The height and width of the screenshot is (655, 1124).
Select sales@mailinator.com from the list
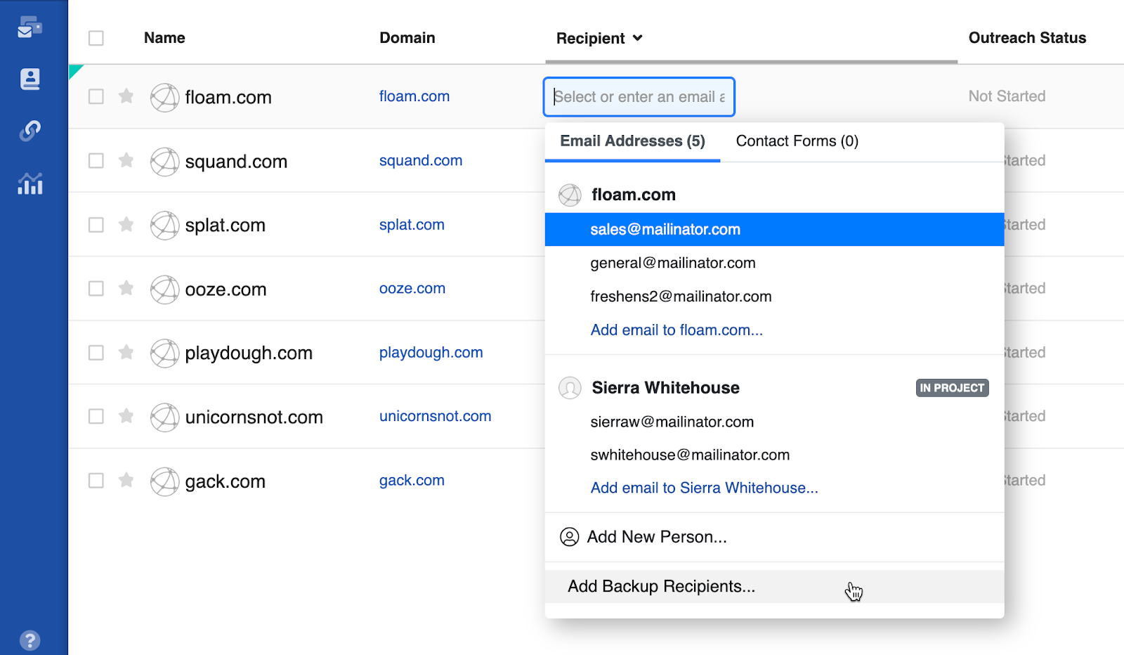click(x=665, y=230)
